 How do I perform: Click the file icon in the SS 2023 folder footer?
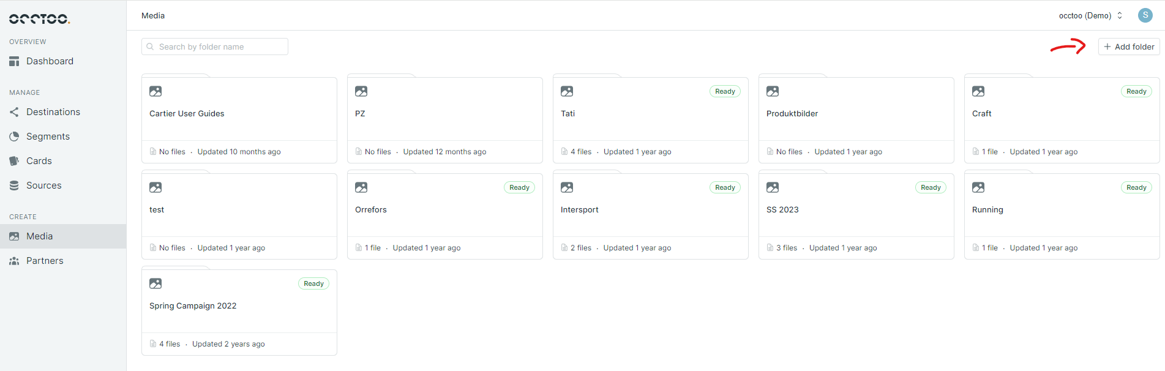tap(770, 248)
